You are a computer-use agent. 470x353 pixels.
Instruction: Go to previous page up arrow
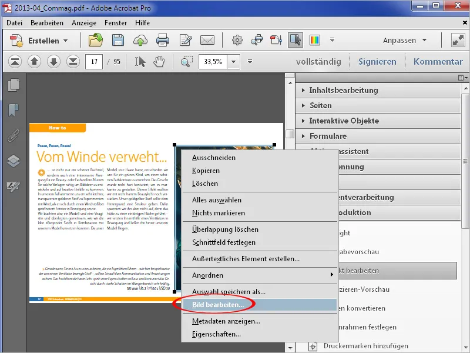(34, 62)
